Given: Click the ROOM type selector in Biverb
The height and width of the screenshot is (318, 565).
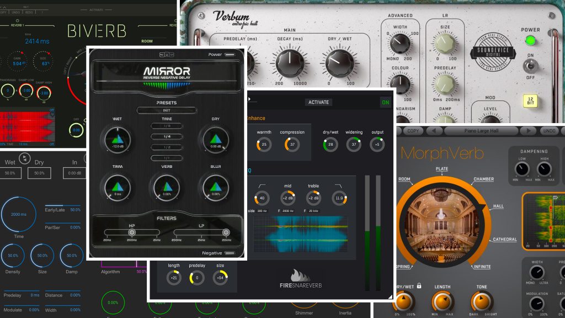Looking at the screenshot, I should tap(147, 41).
